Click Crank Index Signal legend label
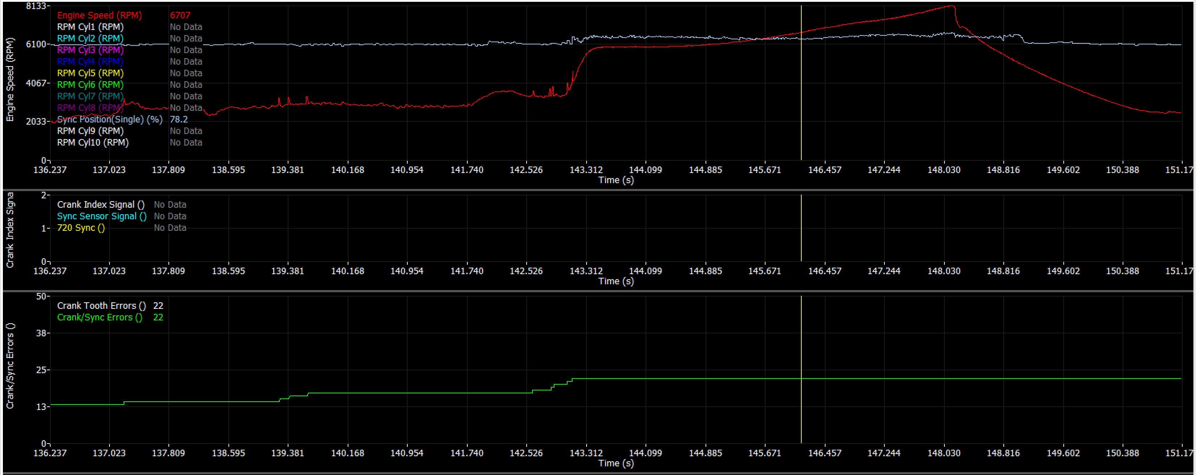The width and height of the screenshot is (1196, 475). [100, 204]
